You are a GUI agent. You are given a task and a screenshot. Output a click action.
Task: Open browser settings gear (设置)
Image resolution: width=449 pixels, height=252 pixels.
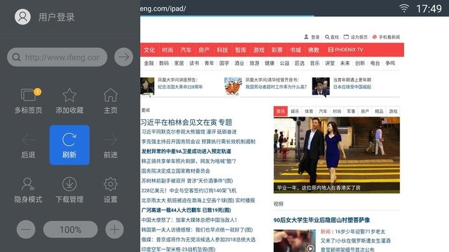coord(110,185)
